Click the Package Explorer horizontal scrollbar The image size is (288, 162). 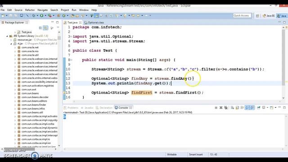19,149
